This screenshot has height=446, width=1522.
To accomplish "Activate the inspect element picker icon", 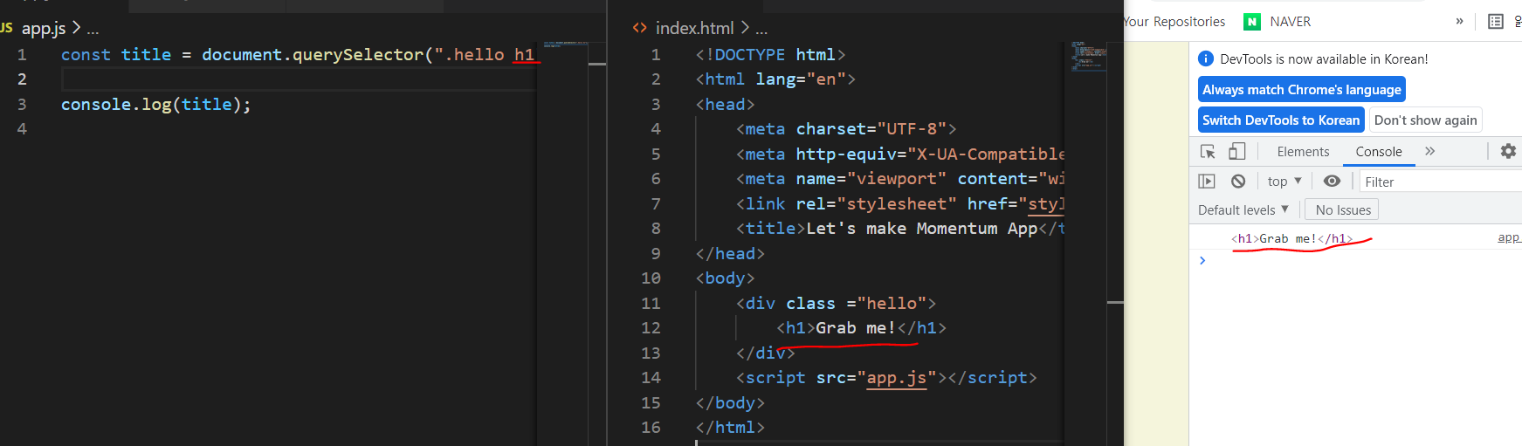I will 1209,152.
